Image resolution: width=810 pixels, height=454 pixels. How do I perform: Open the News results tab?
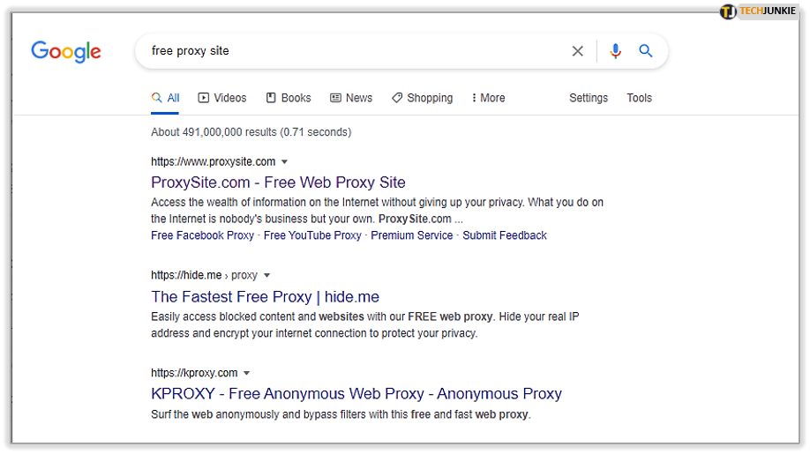coord(351,98)
